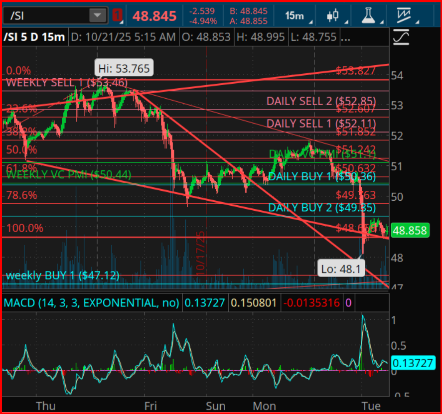Viewport: 442px width, 414px height.
Task: Click the last price 48.845 display
Action: (154, 16)
